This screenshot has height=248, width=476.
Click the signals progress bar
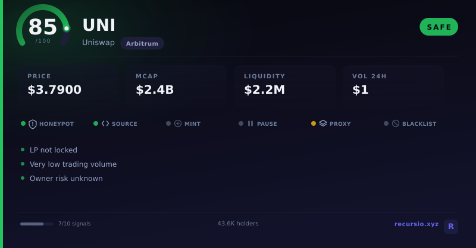37,224
